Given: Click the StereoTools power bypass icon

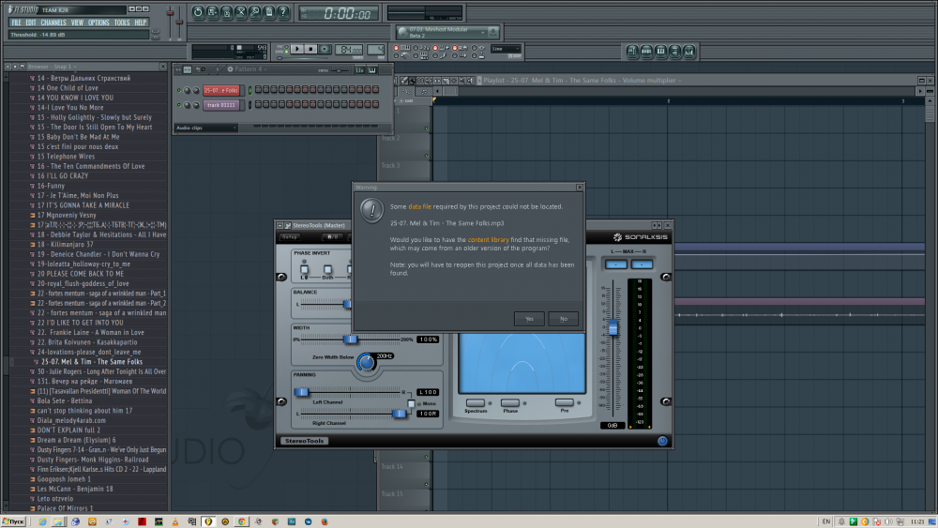Looking at the screenshot, I should [x=662, y=441].
